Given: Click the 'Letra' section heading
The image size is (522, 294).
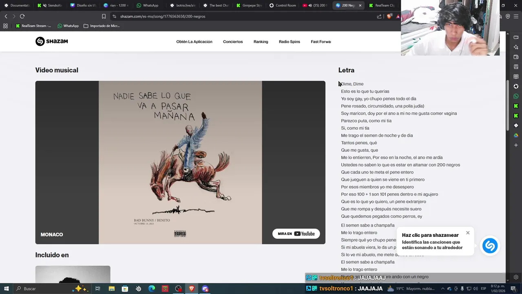Looking at the screenshot, I should click(346, 70).
